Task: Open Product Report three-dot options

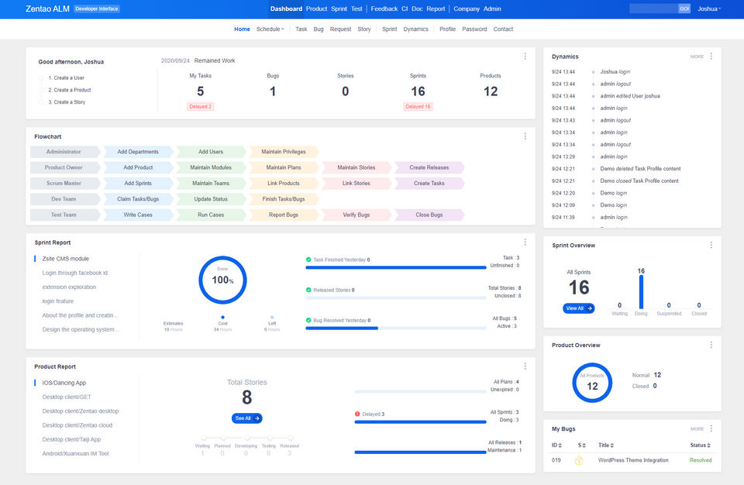Action: point(525,366)
